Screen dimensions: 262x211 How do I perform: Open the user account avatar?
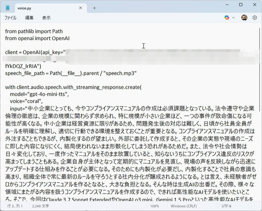pyautogui.click(x=244, y=18)
